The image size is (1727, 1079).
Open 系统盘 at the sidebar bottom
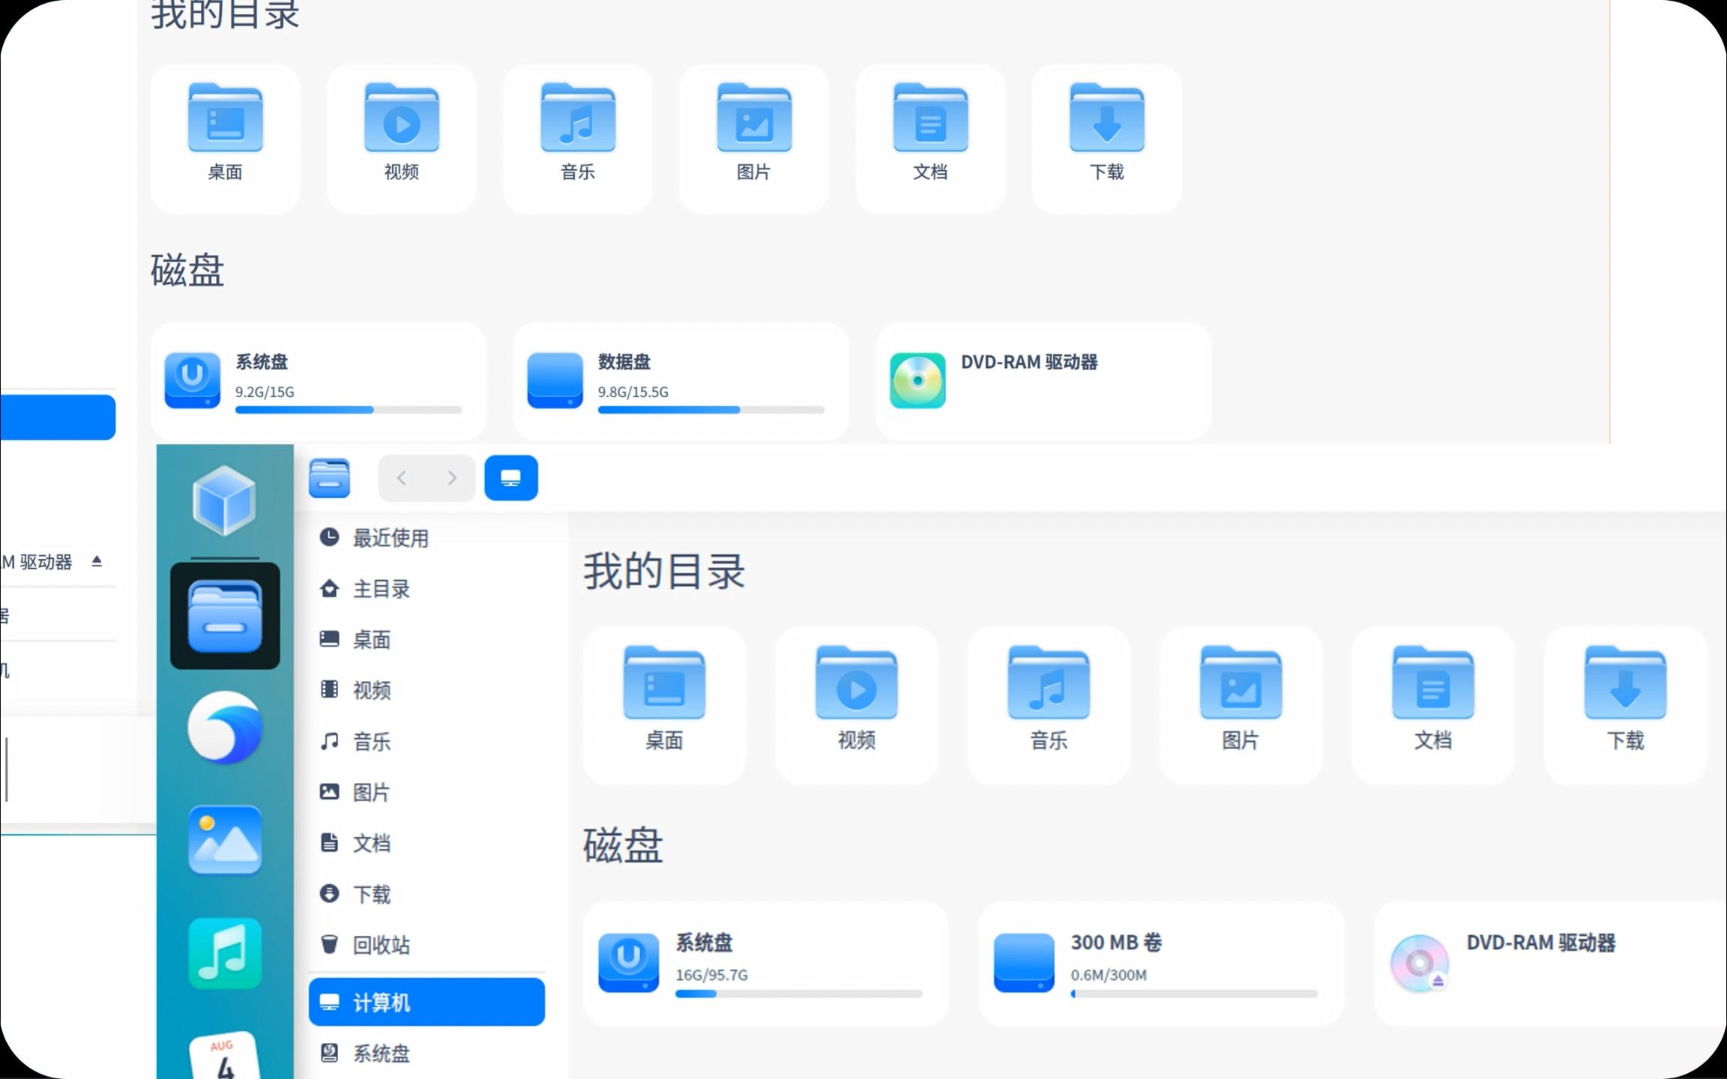(x=381, y=1053)
